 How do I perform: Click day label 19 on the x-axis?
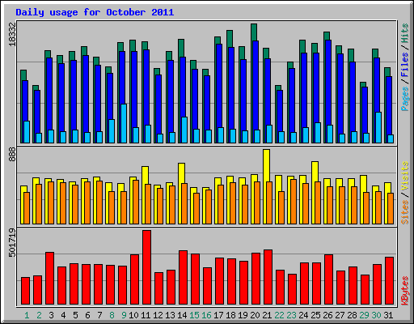point(243,315)
